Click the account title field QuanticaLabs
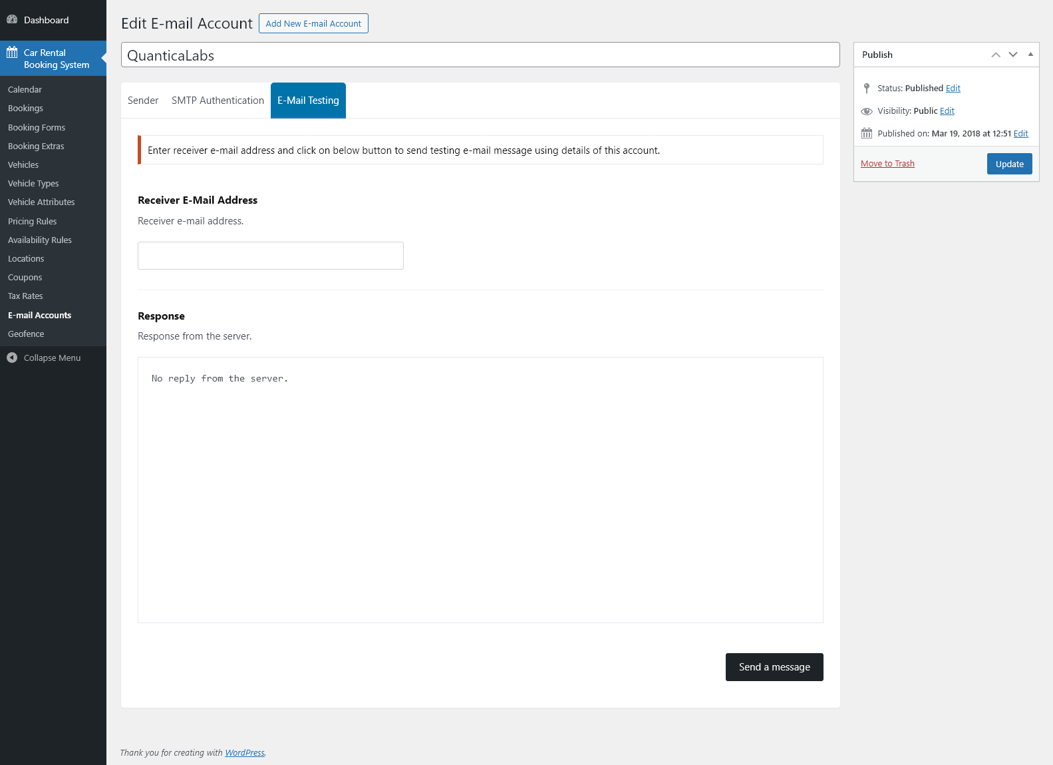This screenshot has width=1053, height=765. pyautogui.click(x=480, y=55)
